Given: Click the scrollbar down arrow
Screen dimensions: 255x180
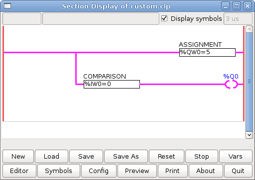Looking at the screenshot, I should 249,135.
